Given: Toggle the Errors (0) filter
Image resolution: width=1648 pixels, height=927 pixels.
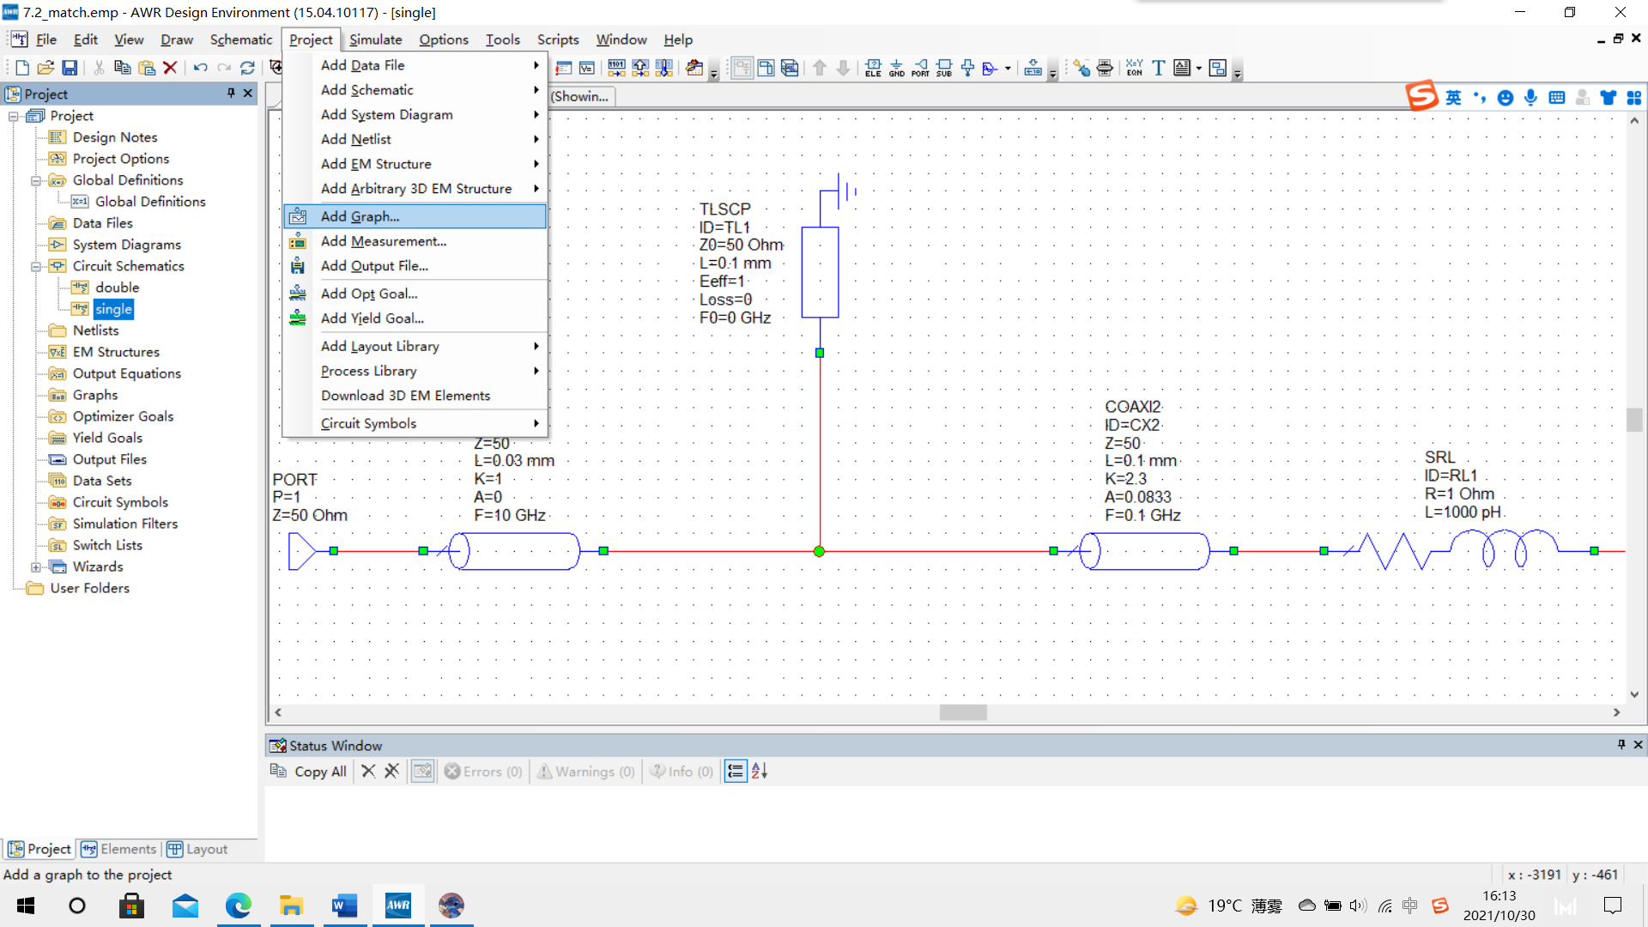Looking at the screenshot, I should (x=483, y=772).
